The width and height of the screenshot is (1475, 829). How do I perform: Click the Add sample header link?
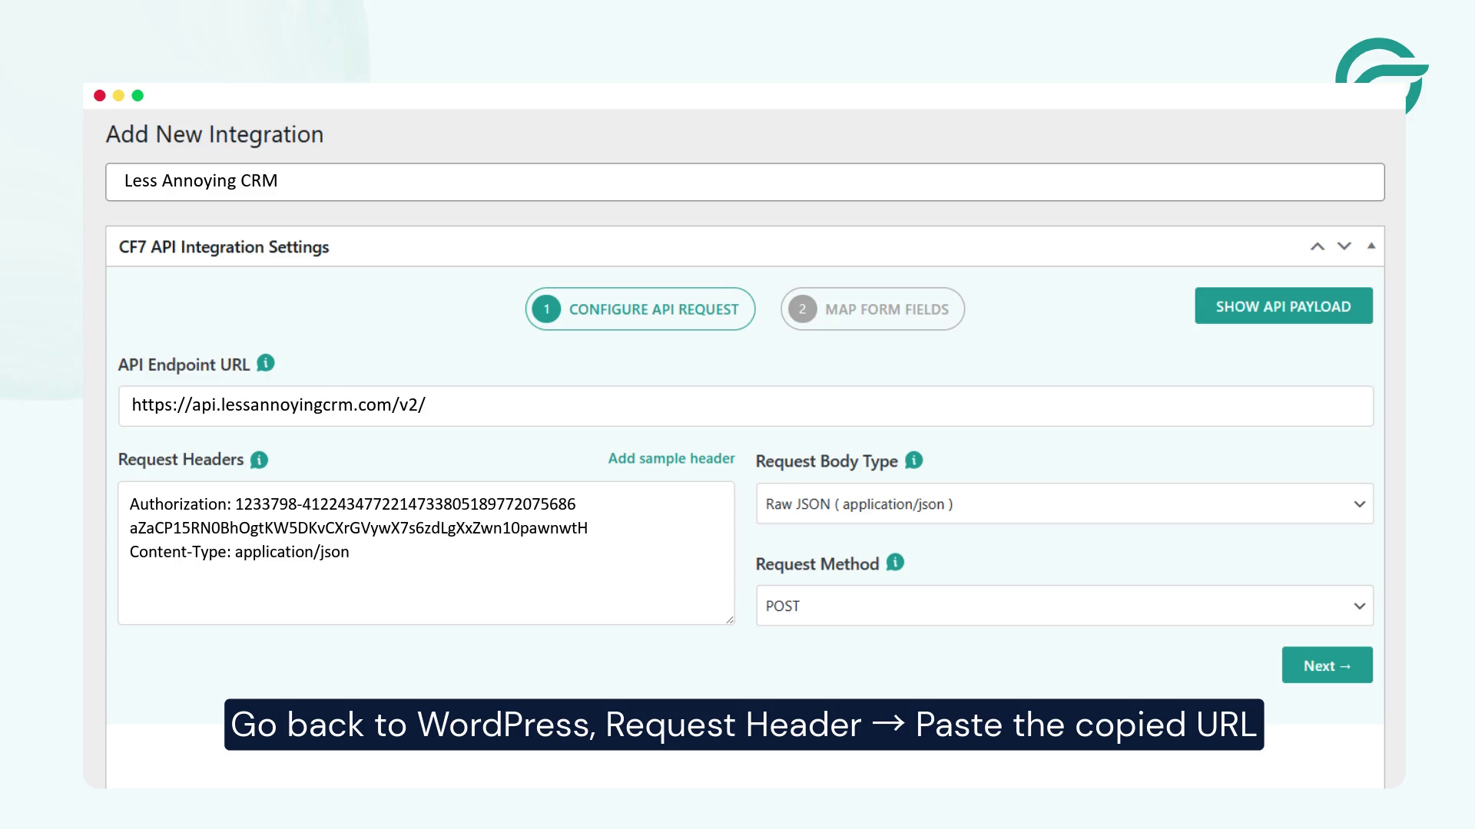click(671, 458)
